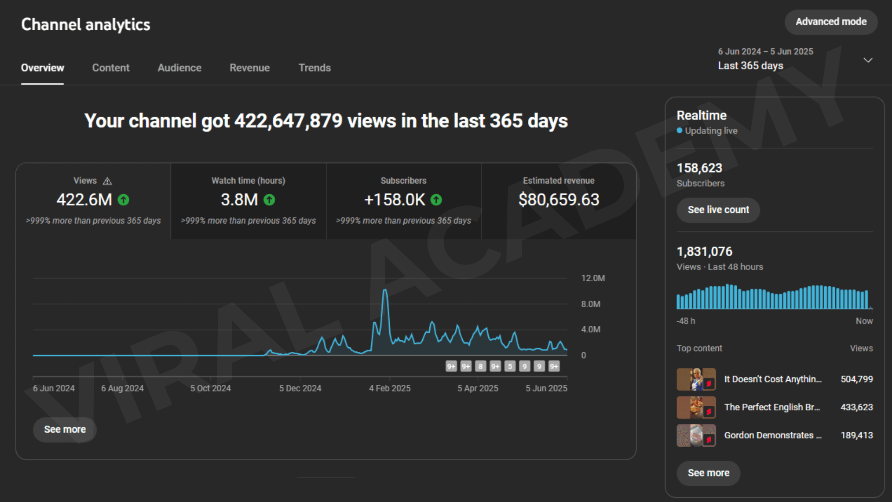Click the green up arrow beside 3.8M
Viewport: 892px width, 502px height.
[269, 200]
